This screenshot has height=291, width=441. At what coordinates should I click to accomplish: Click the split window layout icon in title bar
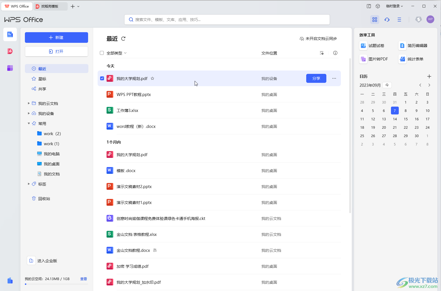tap(369, 6)
